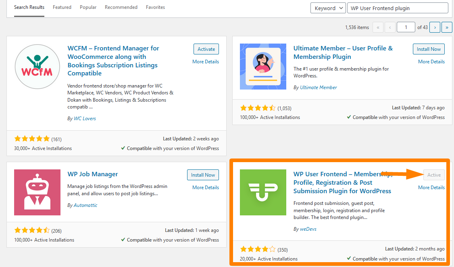The image size is (454, 267).
Task: Install the Ultimate Member plugin
Action: tap(429, 49)
